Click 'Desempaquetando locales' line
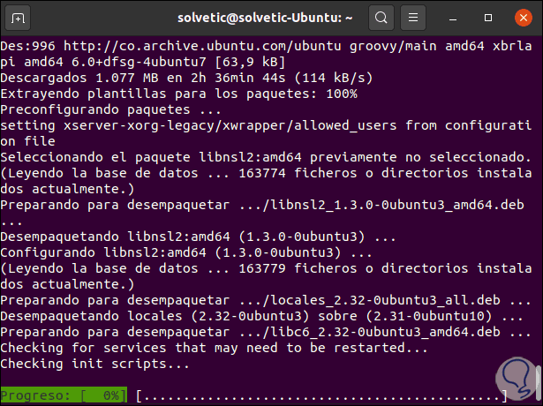Image resolution: width=543 pixels, height=406 pixels. [262, 316]
